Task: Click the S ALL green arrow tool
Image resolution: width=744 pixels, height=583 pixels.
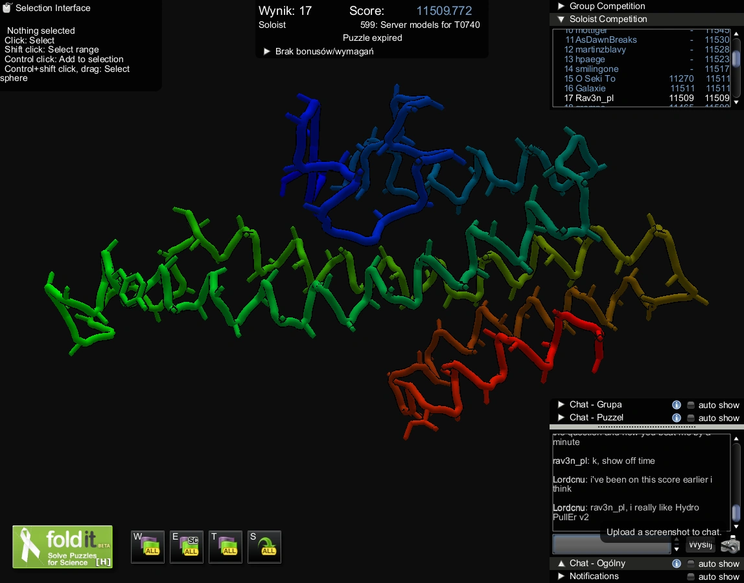Action: [x=264, y=546]
